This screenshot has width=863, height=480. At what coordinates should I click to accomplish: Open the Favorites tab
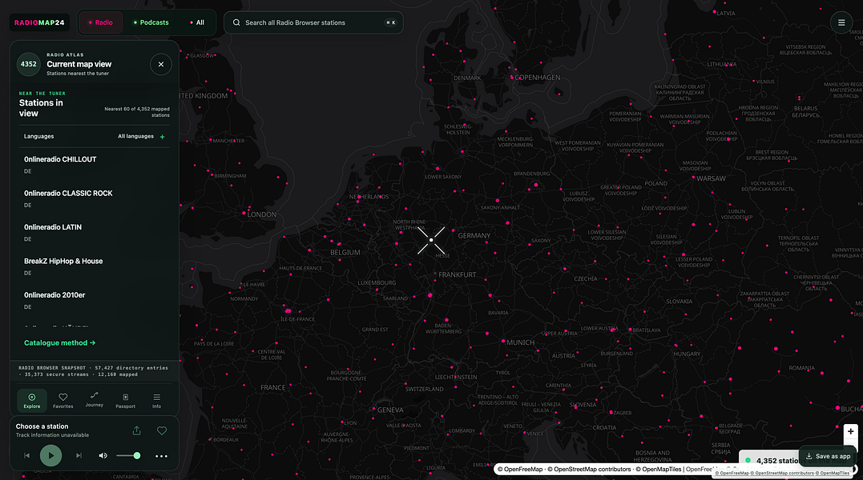point(63,400)
